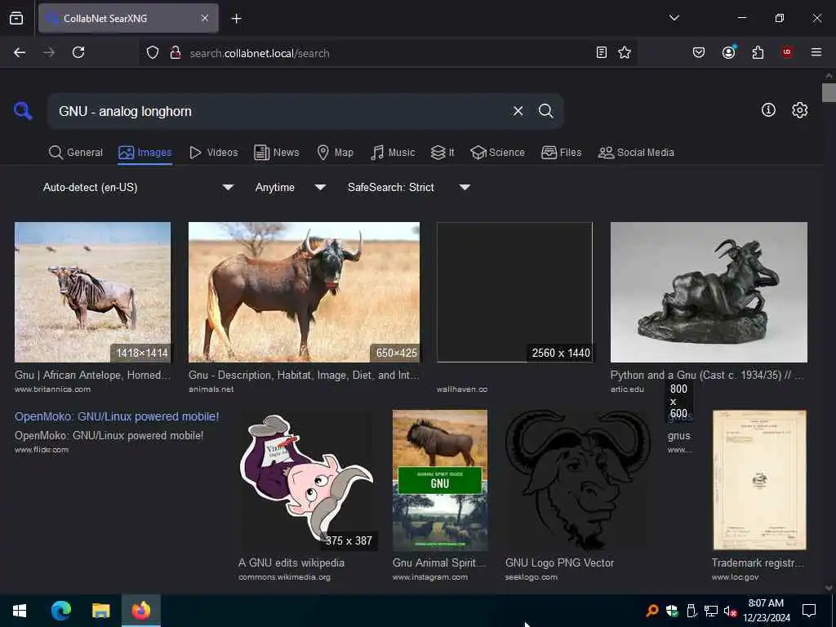The image size is (836, 627).
Task: Open A GNU edits wikipedia cartoon thumbnail
Action: tap(308, 480)
